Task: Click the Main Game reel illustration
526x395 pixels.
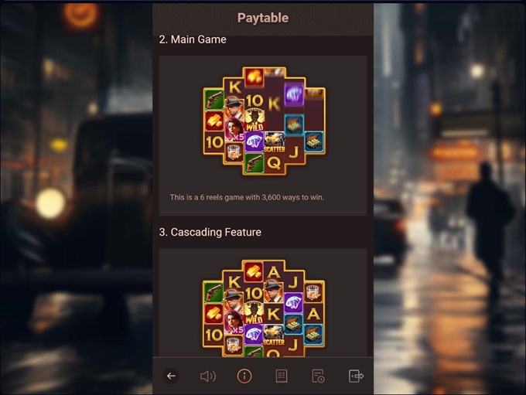Action: point(264,121)
